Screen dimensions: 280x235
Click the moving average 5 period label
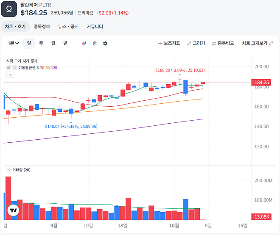38,68
